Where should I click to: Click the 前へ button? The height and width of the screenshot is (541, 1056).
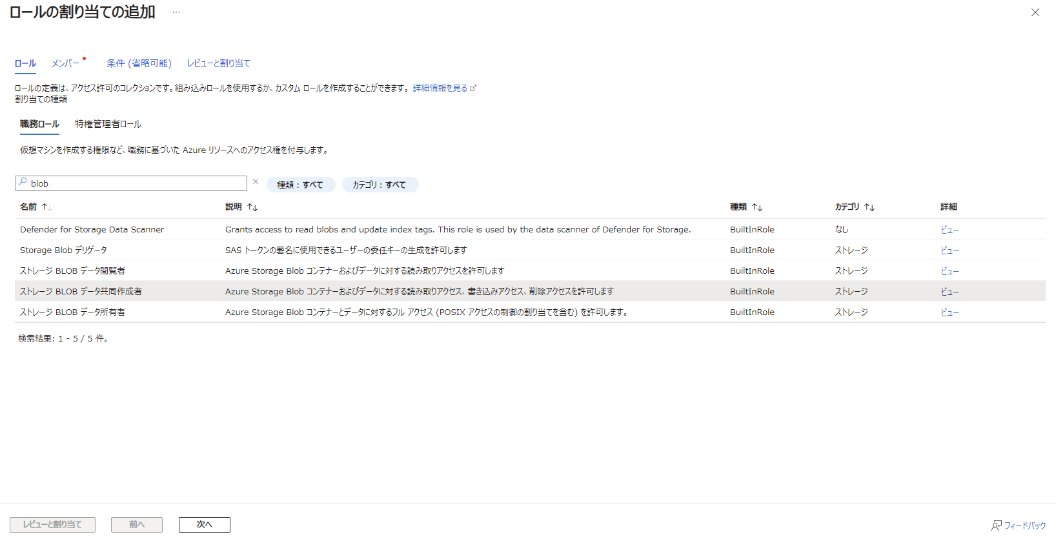click(137, 525)
